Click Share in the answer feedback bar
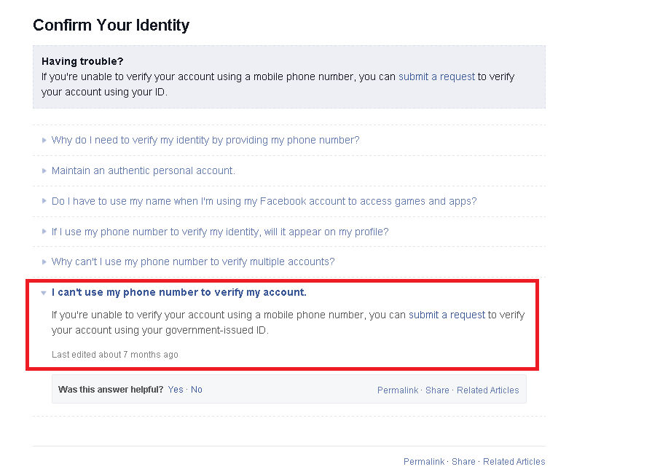 click(x=437, y=390)
